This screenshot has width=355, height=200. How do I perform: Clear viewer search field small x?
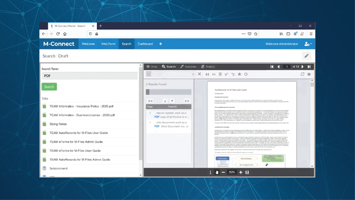pyautogui.click(x=193, y=74)
